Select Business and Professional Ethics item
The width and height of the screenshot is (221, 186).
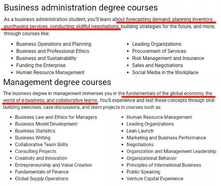(x=53, y=51)
